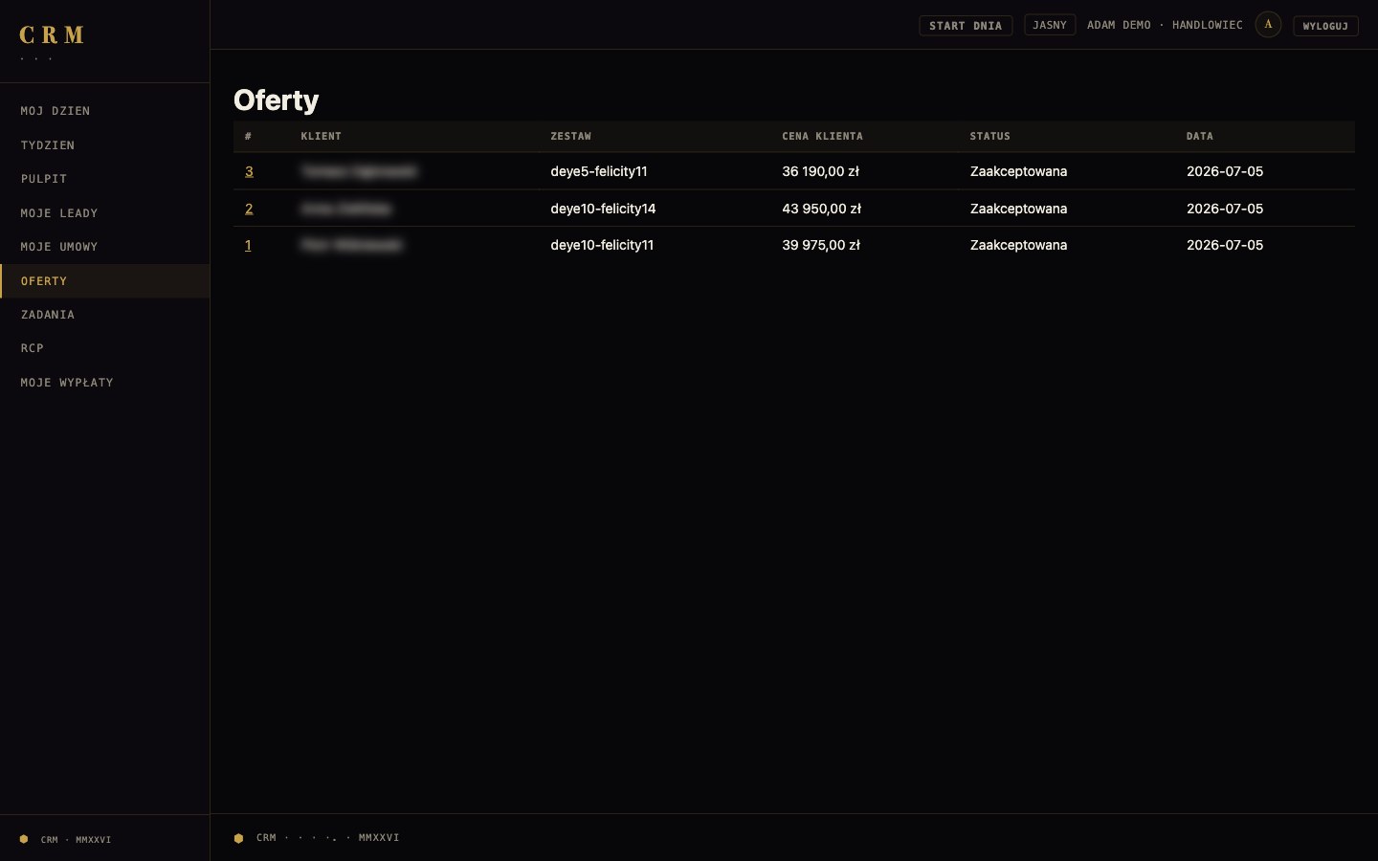The height and width of the screenshot is (861, 1378).
Task: Click the CENA KLIENTA column header
Action: click(x=822, y=136)
